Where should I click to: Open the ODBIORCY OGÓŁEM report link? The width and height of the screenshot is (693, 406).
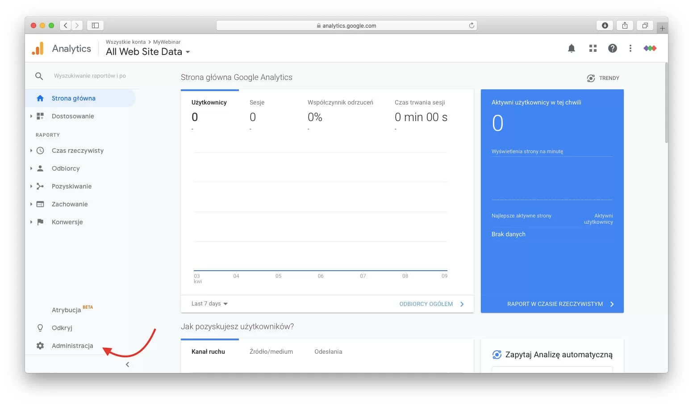coord(431,304)
